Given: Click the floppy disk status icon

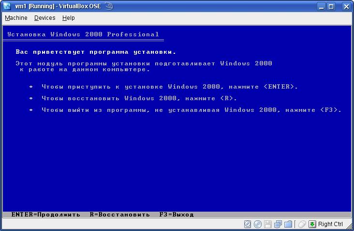Looking at the screenshot, I should tap(268, 224).
